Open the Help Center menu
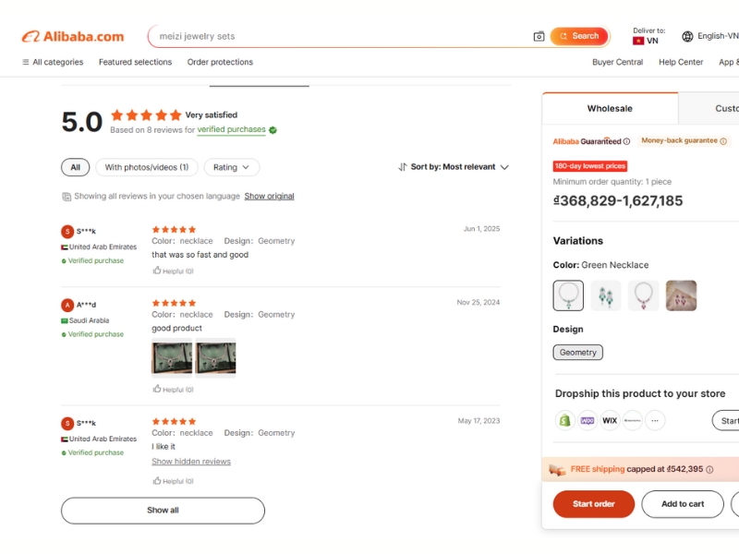Viewport: 739px width, 554px height. coord(681,62)
